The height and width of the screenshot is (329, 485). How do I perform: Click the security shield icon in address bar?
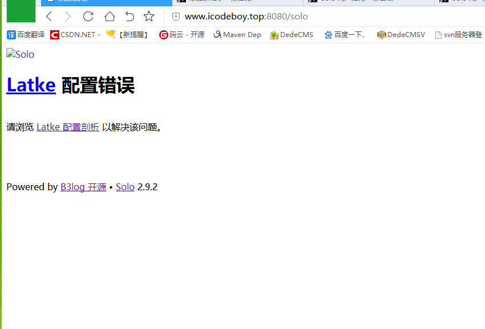tap(176, 17)
